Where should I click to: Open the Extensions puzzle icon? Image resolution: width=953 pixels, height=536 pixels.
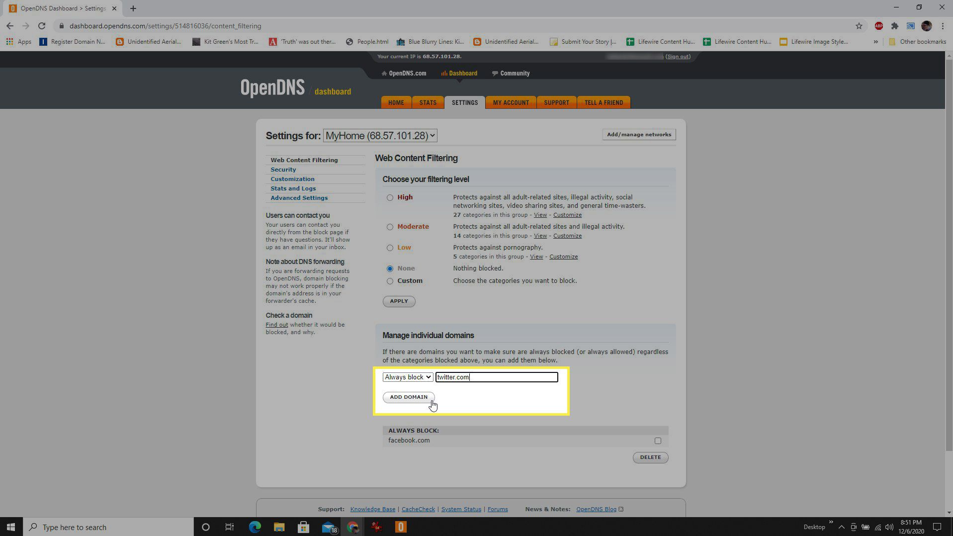[x=894, y=26]
